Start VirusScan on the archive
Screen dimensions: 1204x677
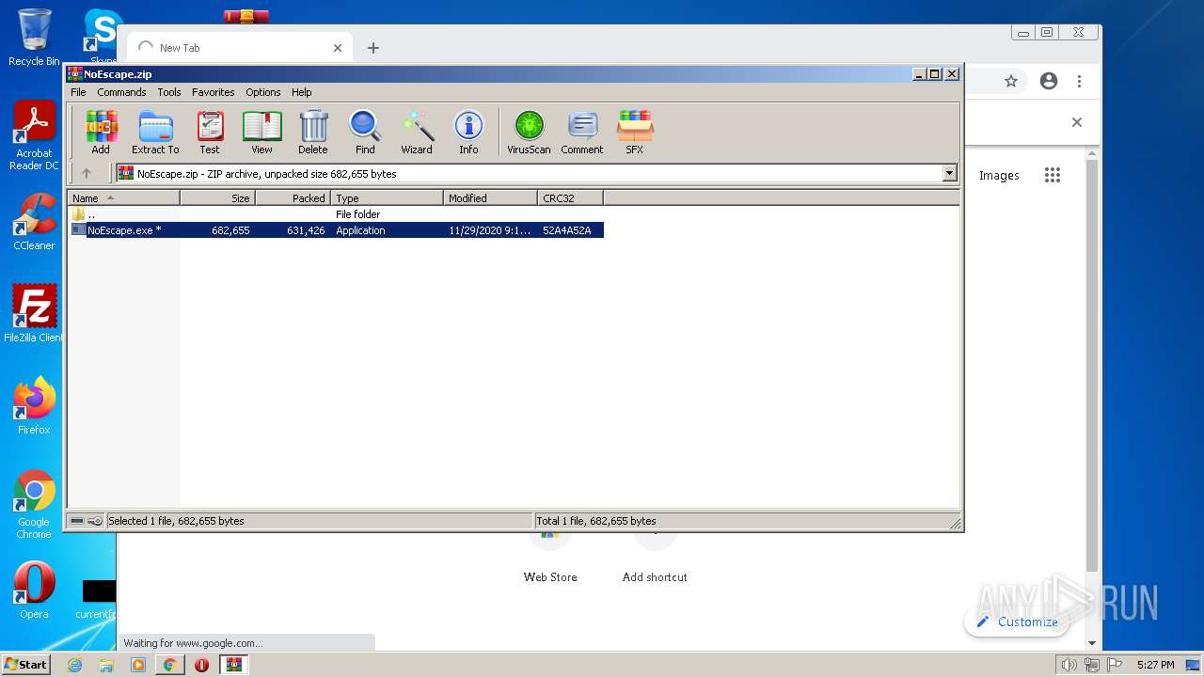tap(529, 132)
